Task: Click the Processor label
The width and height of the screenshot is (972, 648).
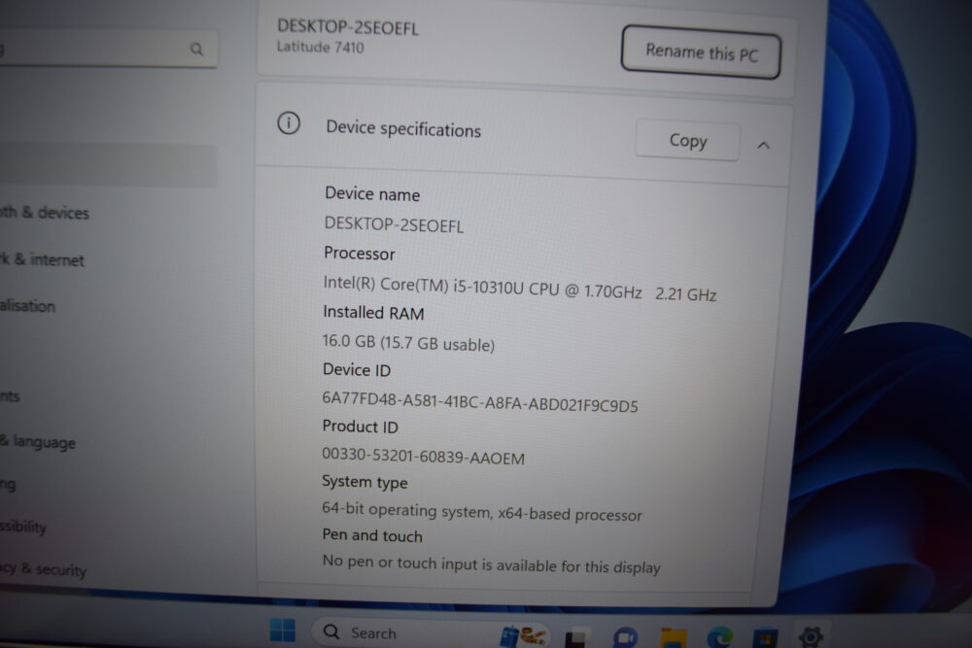Action: (359, 254)
